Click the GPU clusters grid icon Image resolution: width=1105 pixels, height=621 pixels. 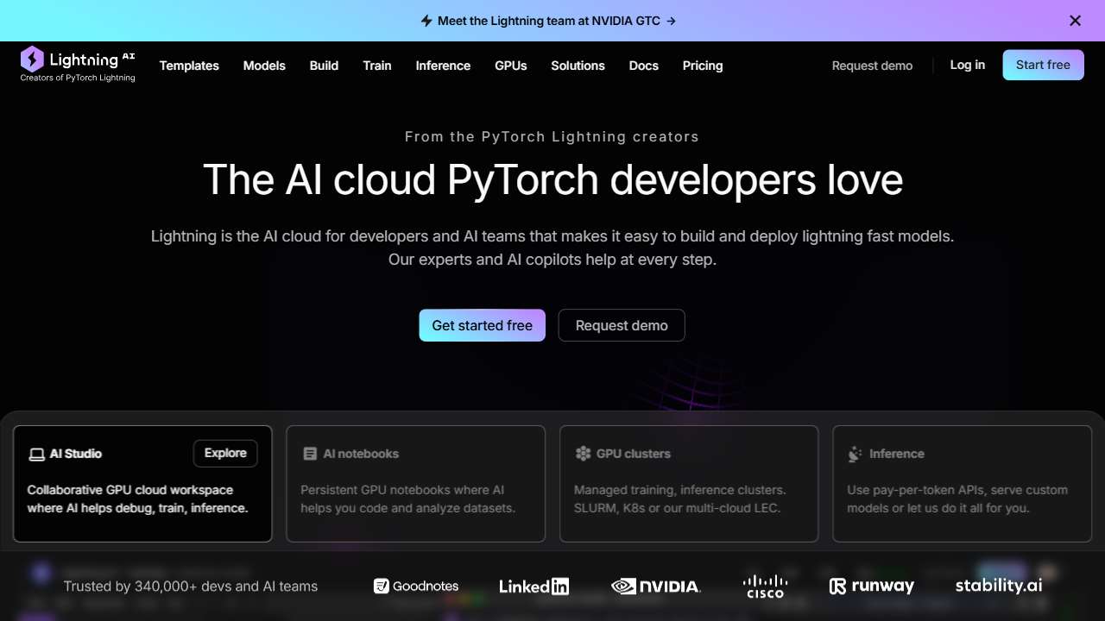click(x=582, y=453)
